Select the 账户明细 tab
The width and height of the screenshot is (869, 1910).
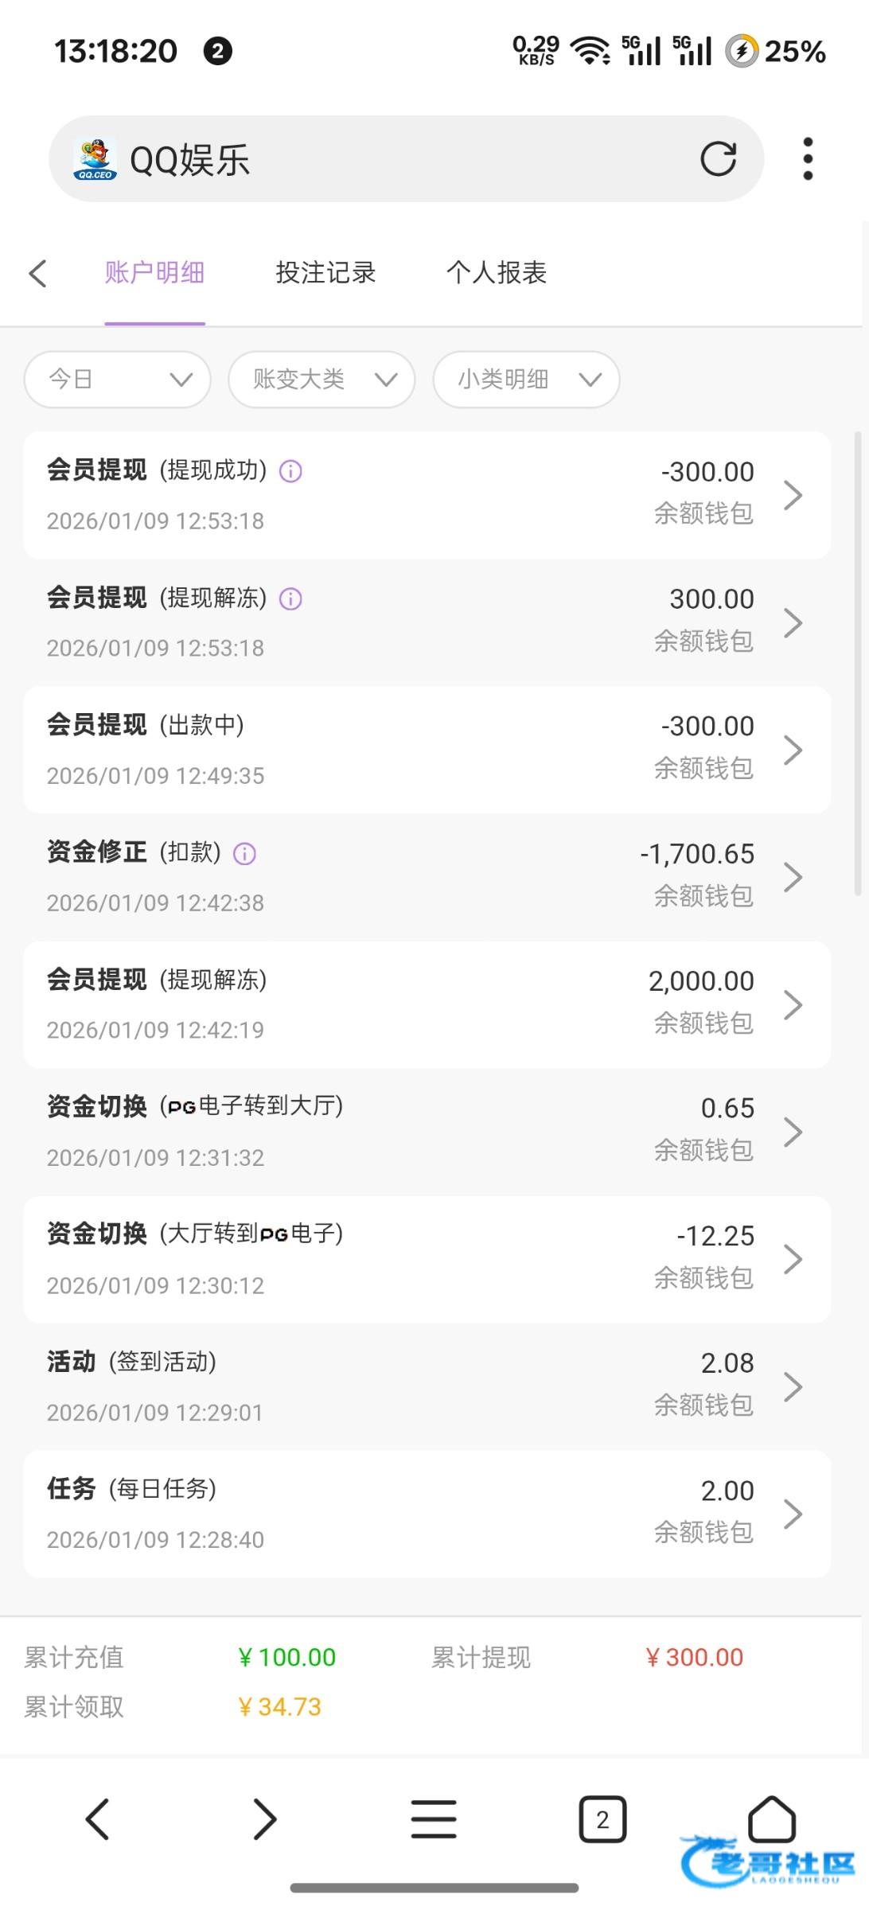point(154,273)
